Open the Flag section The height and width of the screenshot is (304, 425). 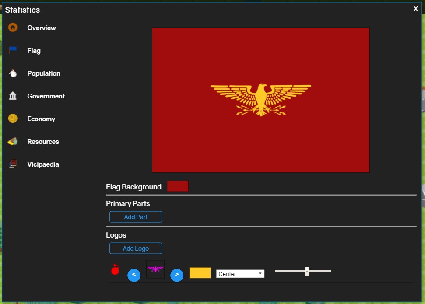pos(34,51)
